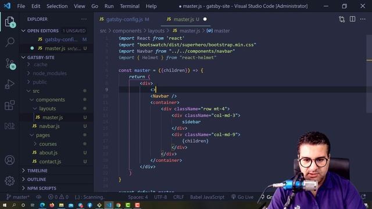372x209 pixels.
Task: Open errors and warnings problems indicator
Action: [58, 197]
